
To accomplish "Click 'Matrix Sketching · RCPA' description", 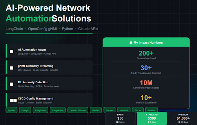I will (38, 86).
